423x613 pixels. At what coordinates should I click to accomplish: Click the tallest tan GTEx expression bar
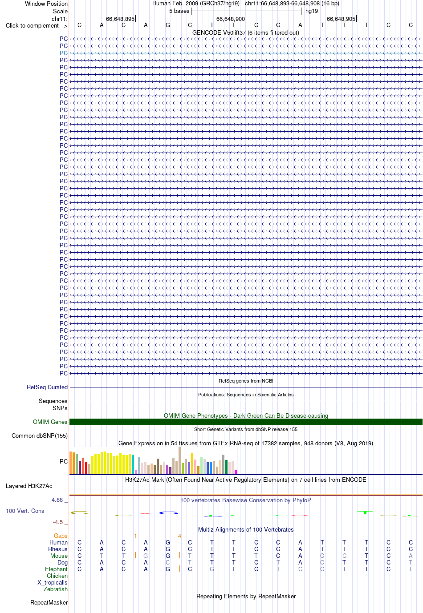(179, 460)
